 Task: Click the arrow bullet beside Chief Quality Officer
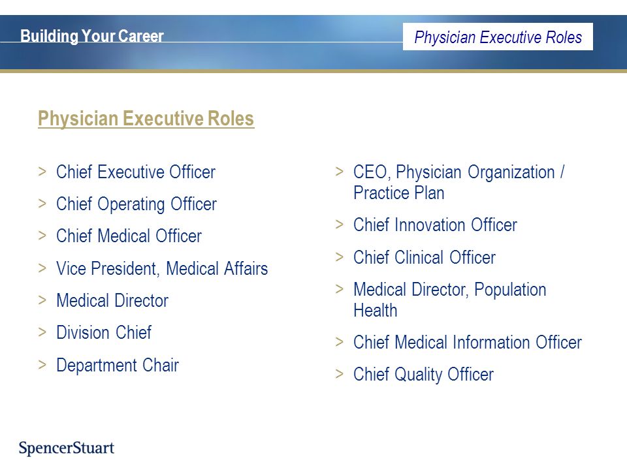(340, 374)
